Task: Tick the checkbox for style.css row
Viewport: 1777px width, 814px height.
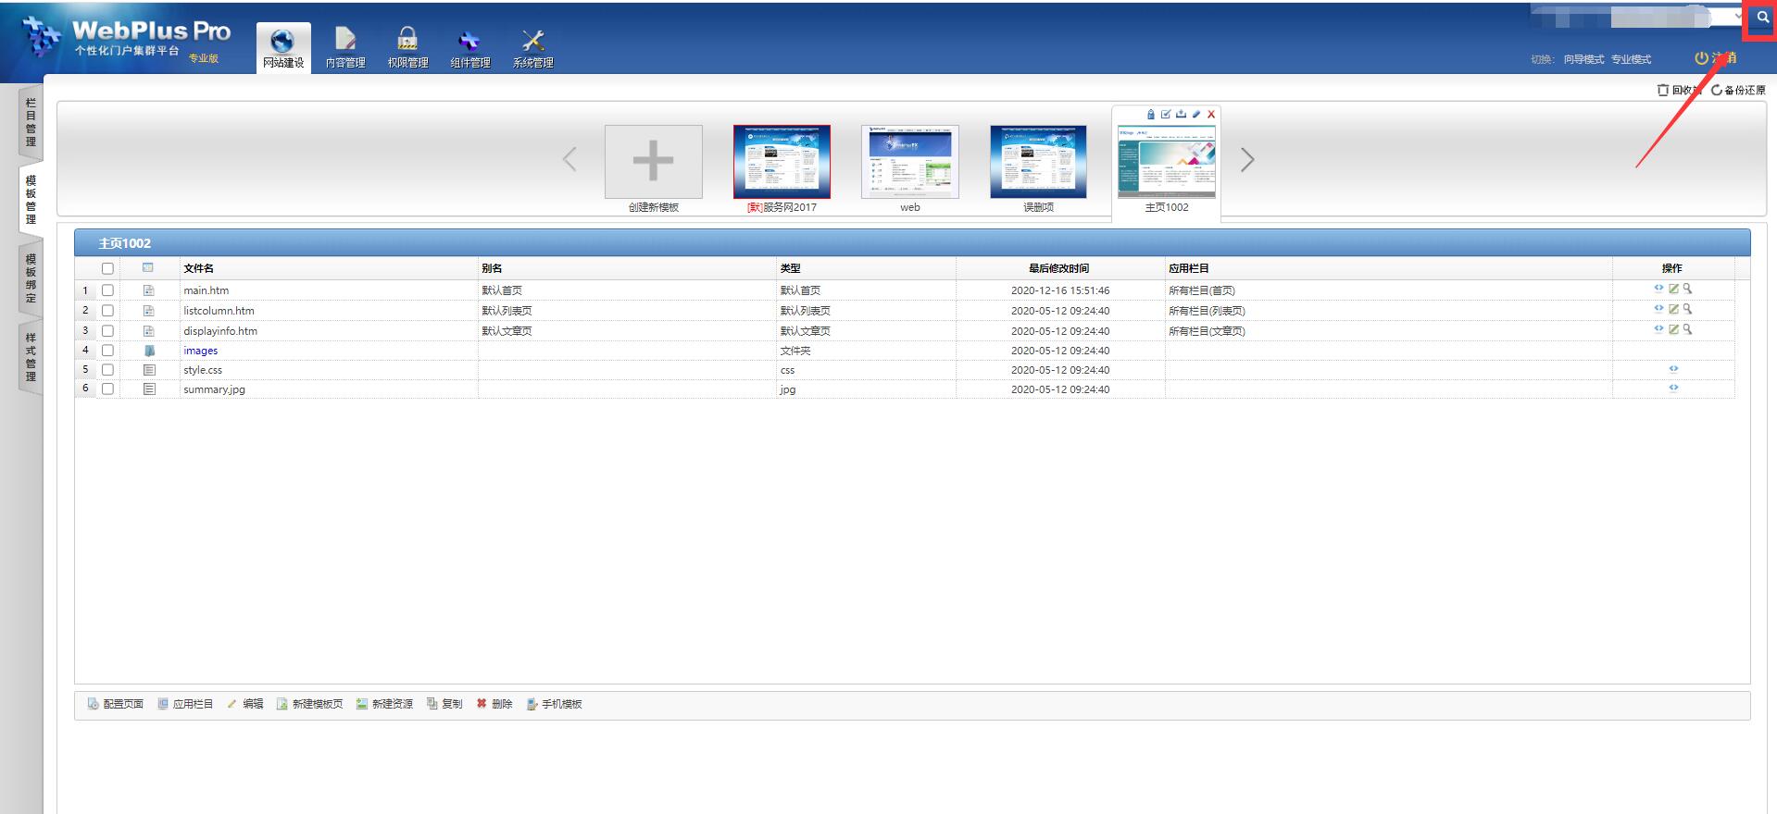Action: pyautogui.click(x=107, y=370)
